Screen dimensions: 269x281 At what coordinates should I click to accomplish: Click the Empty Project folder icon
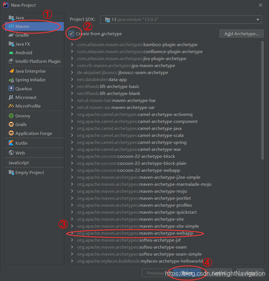(x=11, y=173)
